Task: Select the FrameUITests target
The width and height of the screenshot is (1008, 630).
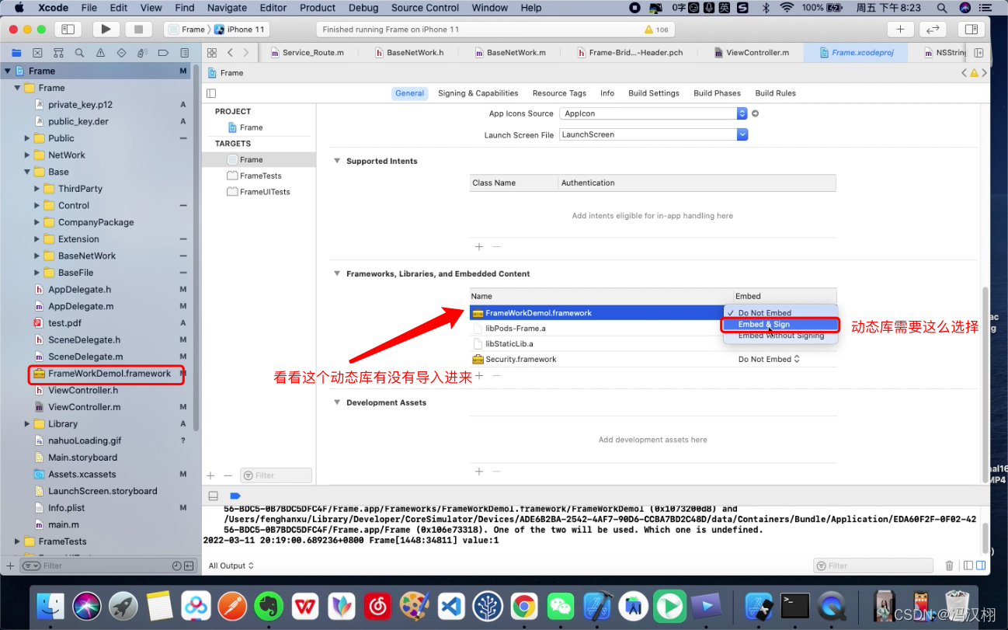Action: point(265,192)
